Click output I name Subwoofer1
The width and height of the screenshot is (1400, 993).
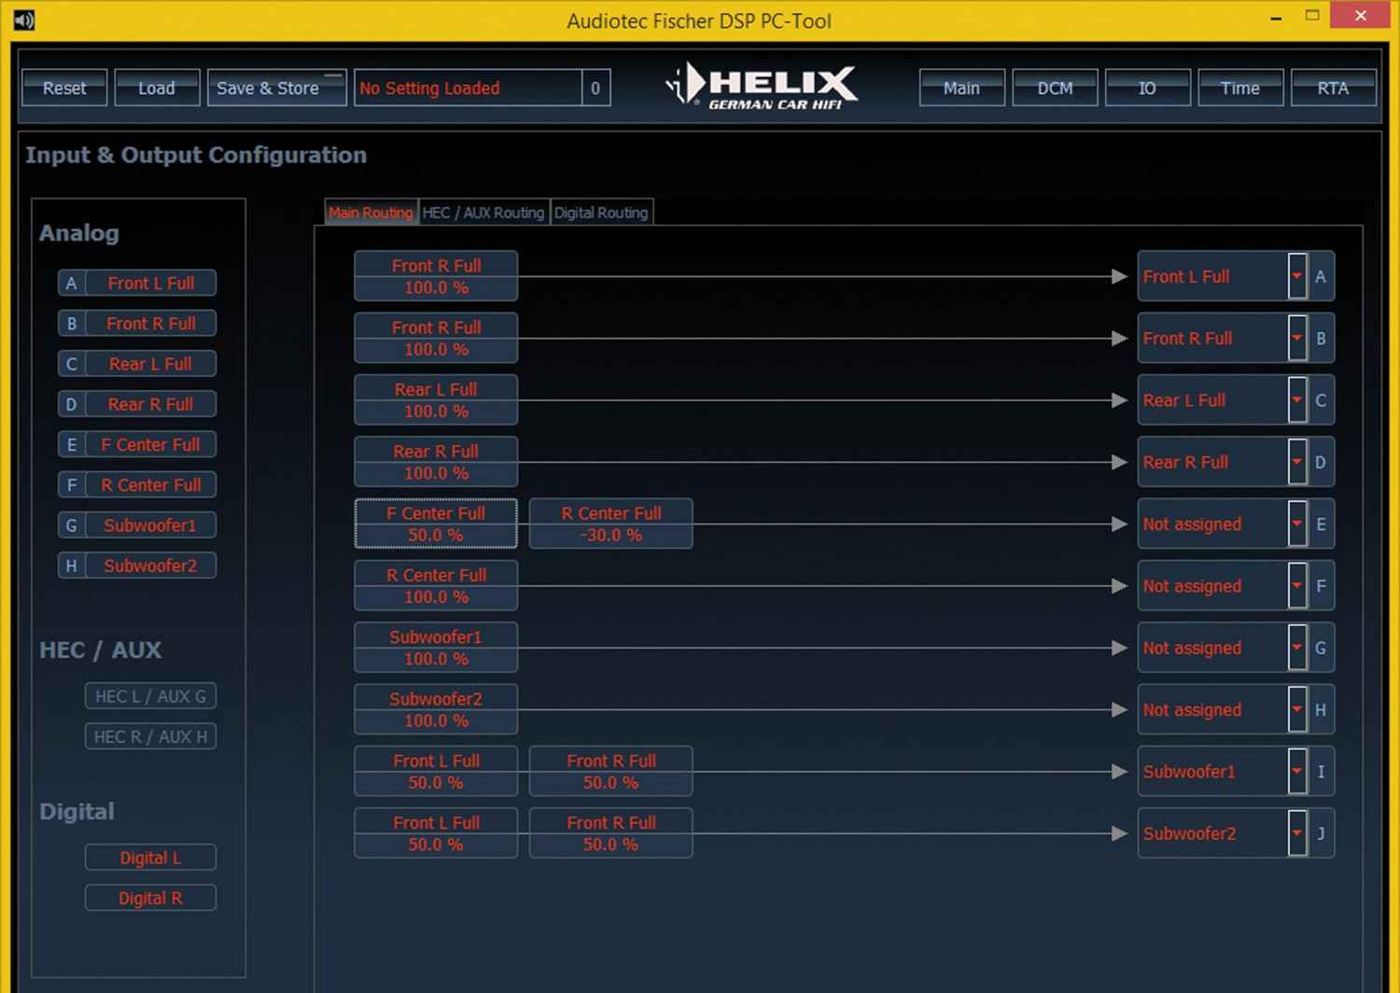tap(1189, 772)
